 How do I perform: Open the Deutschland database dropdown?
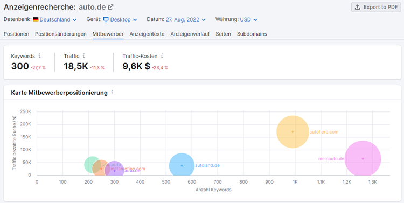[58, 19]
